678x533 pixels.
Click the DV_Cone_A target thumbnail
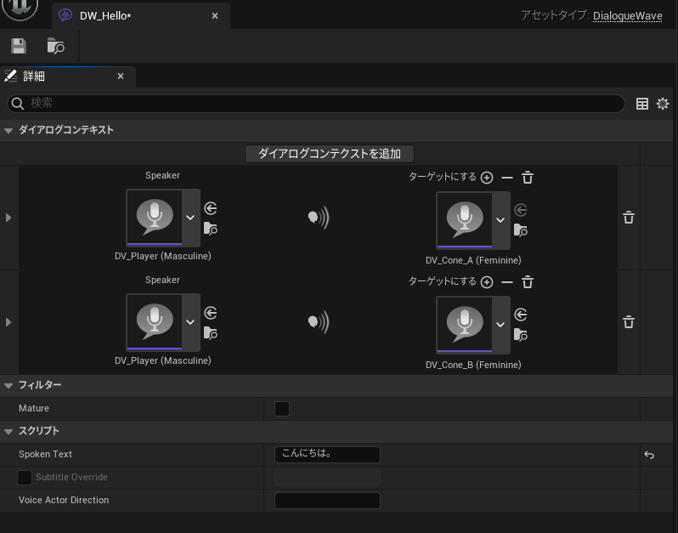465,220
